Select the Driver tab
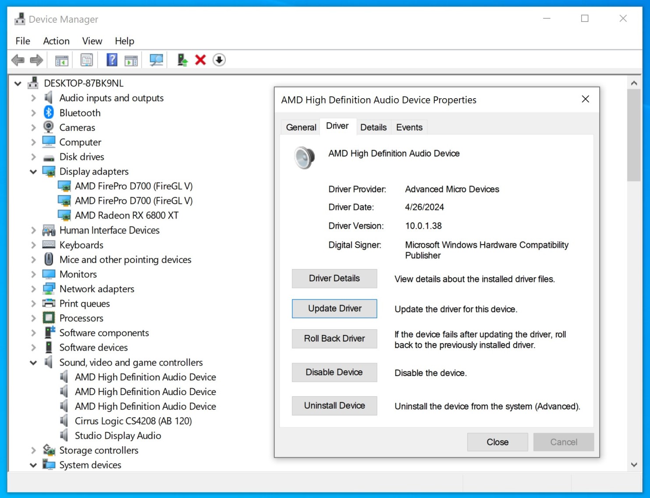The height and width of the screenshot is (498, 650). click(337, 126)
